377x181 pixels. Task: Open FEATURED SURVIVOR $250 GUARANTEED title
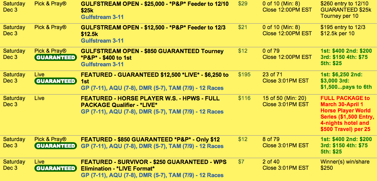(x=154, y=165)
